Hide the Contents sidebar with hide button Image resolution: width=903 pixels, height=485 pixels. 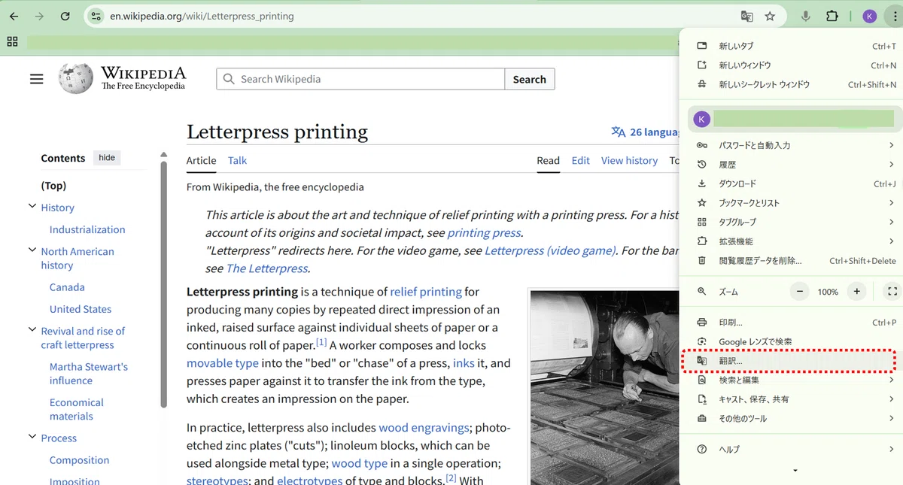click(107, 158)
